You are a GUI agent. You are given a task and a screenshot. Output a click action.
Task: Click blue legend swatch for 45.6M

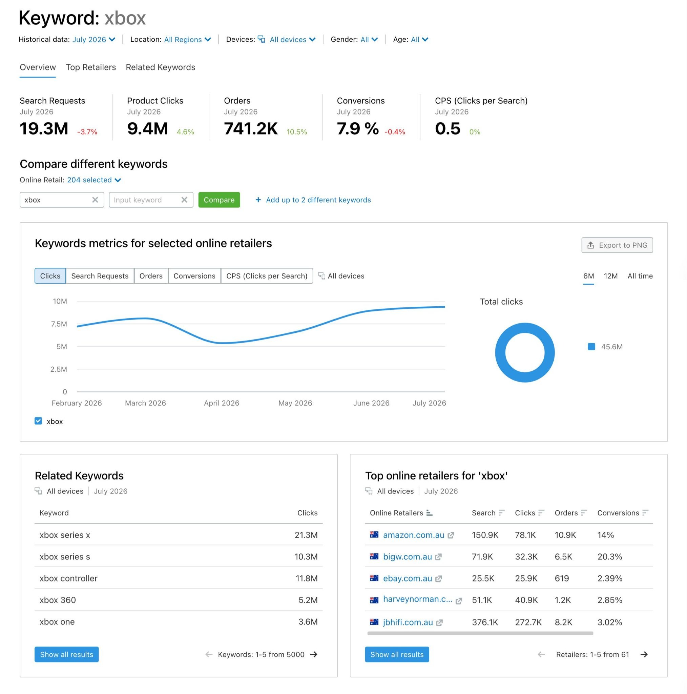(x=591, y=347)
